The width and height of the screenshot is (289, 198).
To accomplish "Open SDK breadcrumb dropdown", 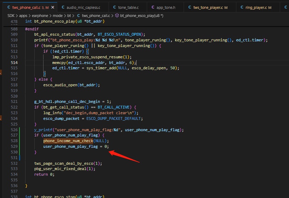I will (x=11, y=16).
